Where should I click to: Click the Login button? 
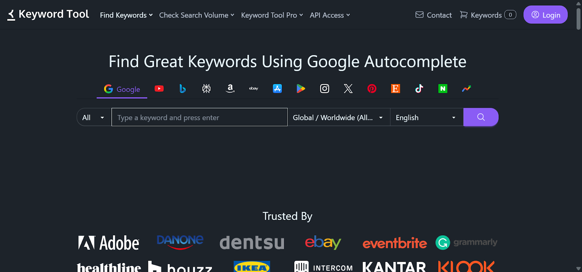545,15
